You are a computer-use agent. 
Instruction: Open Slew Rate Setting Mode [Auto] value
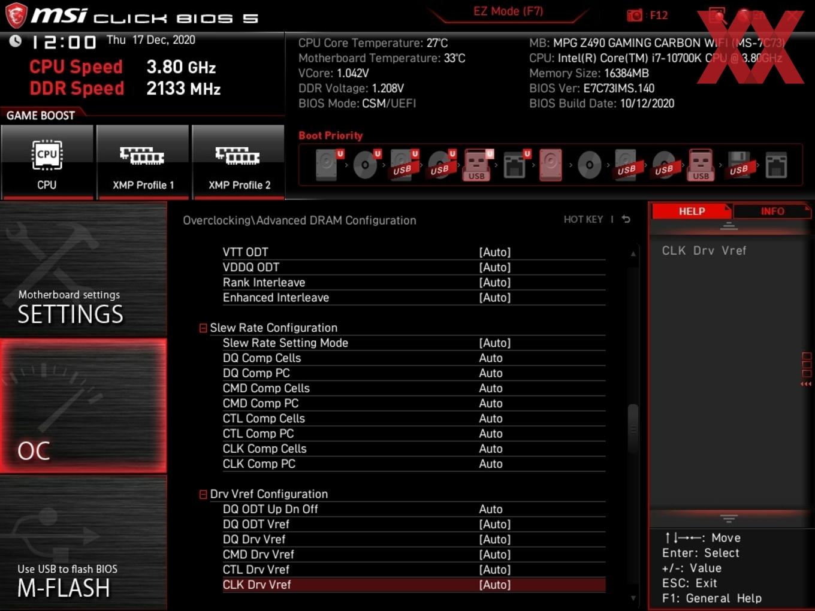click(x=495, y=343)
